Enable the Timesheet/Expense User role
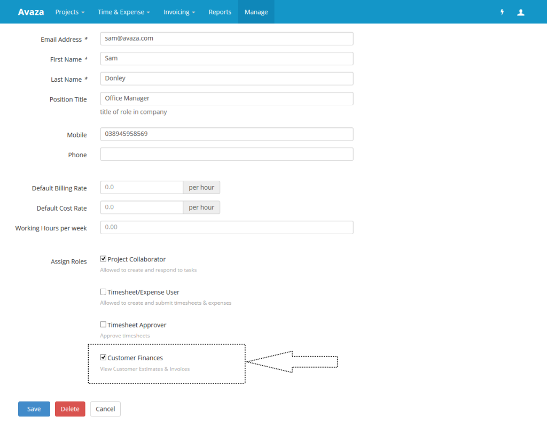 (x=103, y=291)
